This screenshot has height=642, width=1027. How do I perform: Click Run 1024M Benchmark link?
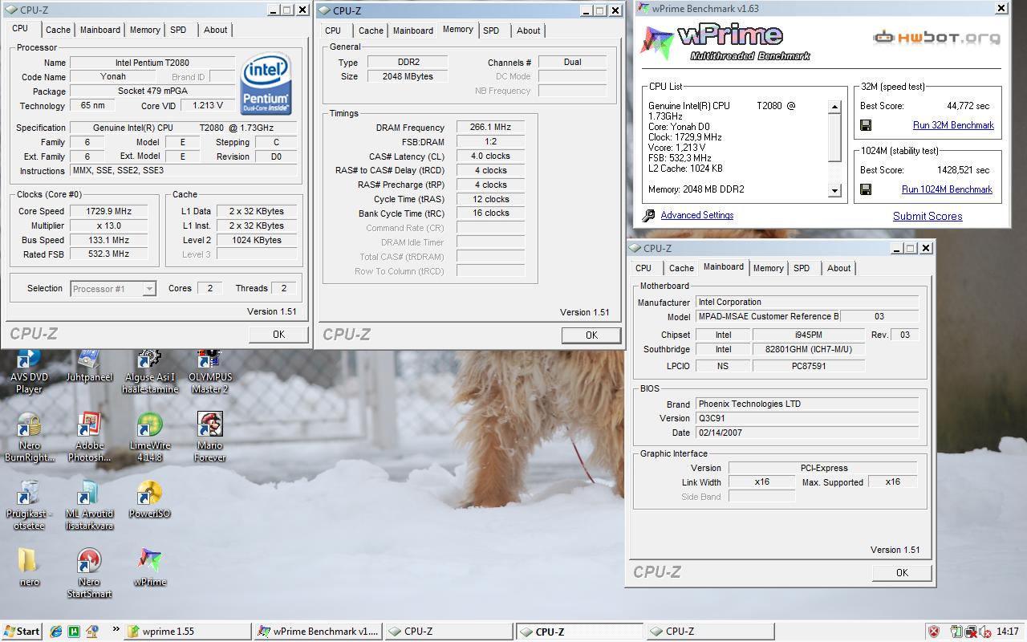[947, 189]
